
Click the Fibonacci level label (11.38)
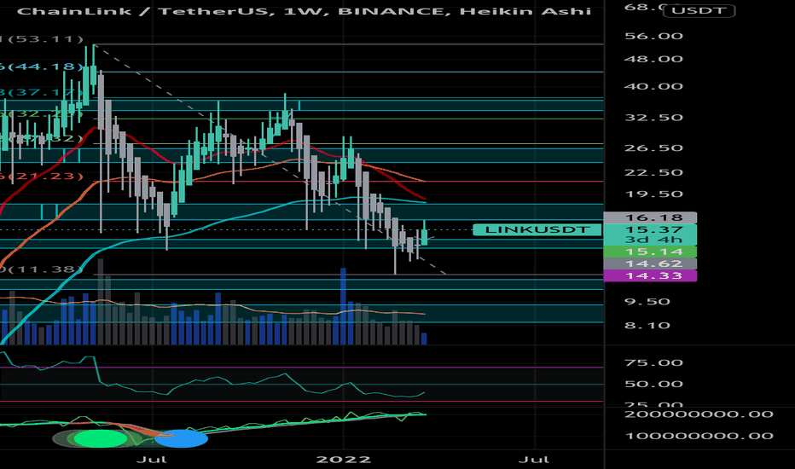pos(41,269)
